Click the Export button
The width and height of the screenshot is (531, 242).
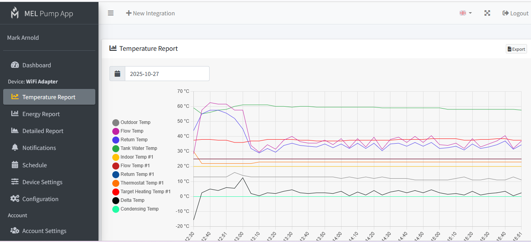[x=516, y=49]
